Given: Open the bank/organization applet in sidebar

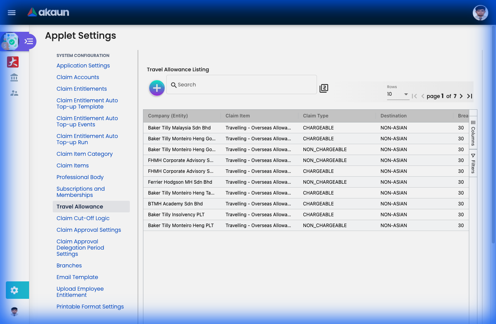Looking at the screenshot, I should pos(14,78).
